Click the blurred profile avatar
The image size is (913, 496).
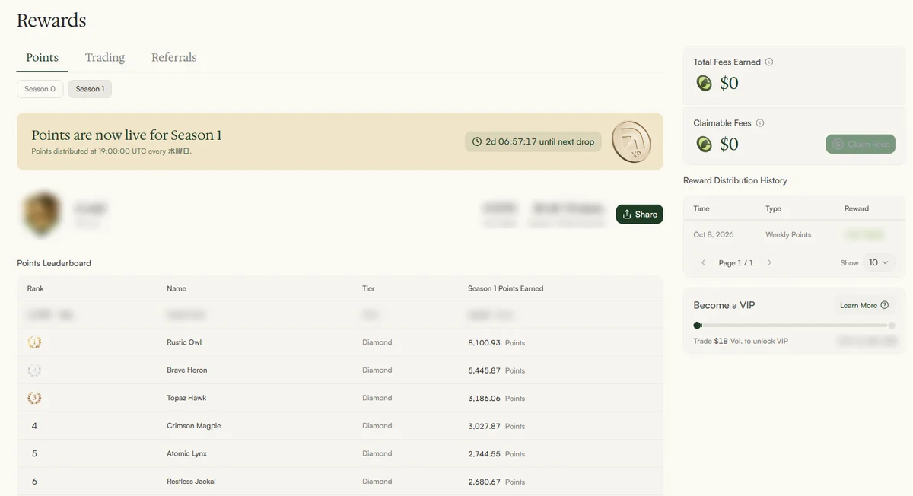pos(42,214)
